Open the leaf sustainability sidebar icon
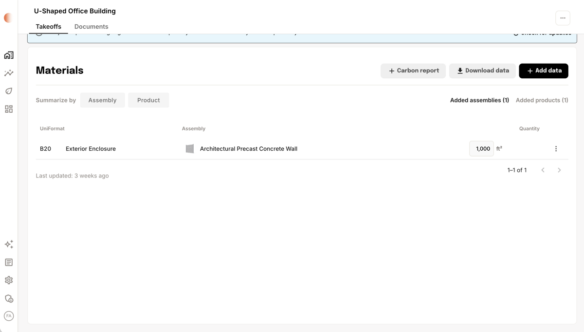 click(9, 91)
